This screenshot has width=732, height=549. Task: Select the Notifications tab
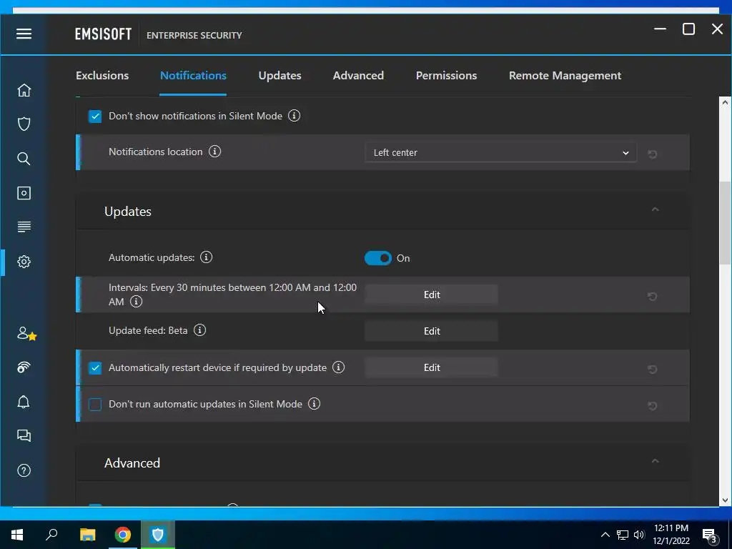(193, 76)
